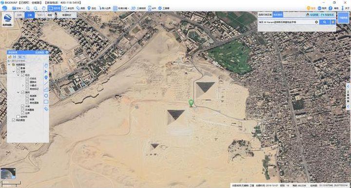Toggle the 路网 road network checkbox

pos(22,92)
